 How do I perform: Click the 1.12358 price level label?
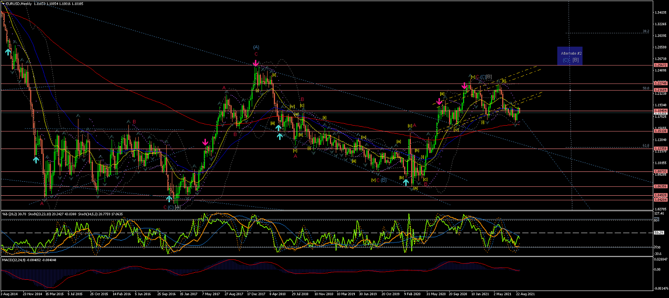click(660, 149)
